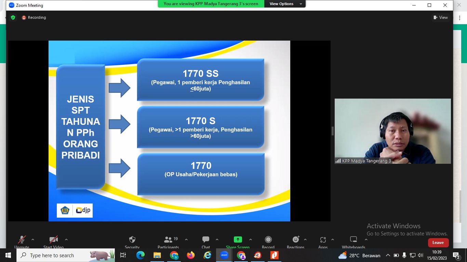Viewport: 467px width, 262px height.
Task: Expand the arrow beside Participants
Action: pos(186,239)
